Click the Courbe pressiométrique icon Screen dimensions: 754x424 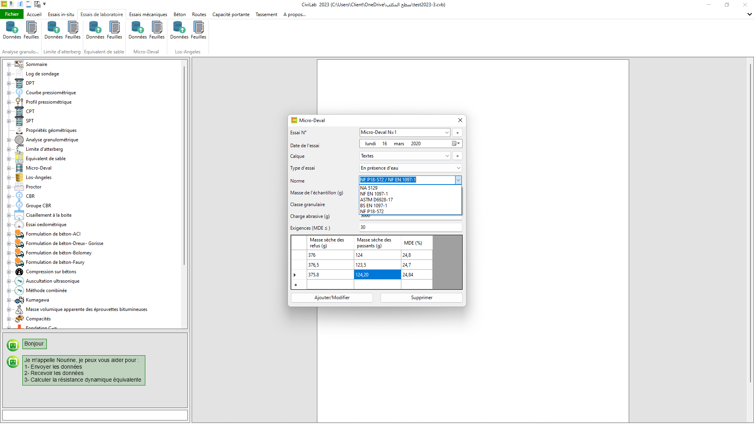(x=19, y=93)
